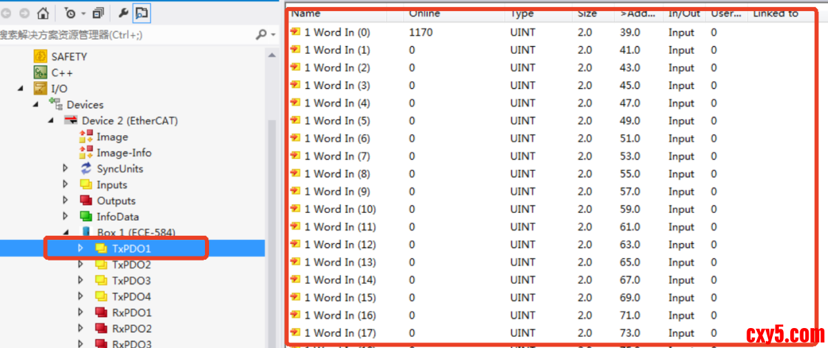828x348 pixels.
Task: Select the 1 Word In (0) variable row
Action: tap(337, 32)
